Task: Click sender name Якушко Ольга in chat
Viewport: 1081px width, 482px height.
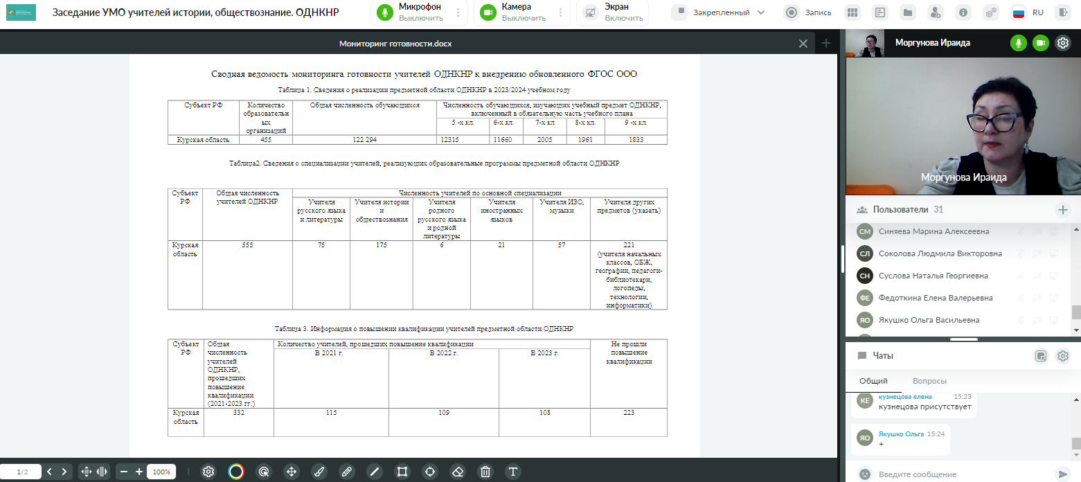Action: tap(901, 434)
